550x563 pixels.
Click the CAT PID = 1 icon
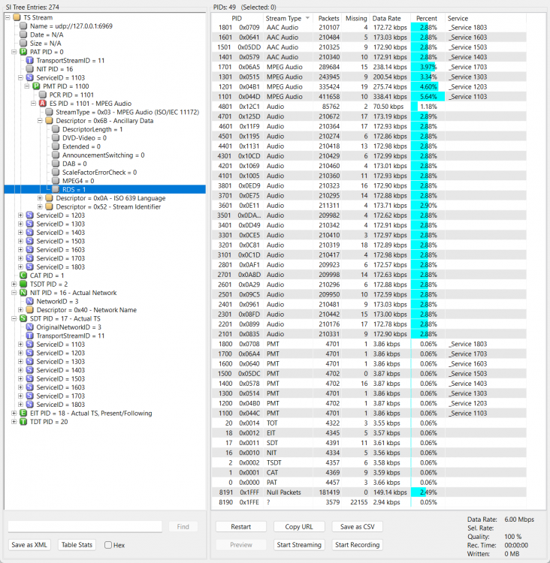(23, 275)
